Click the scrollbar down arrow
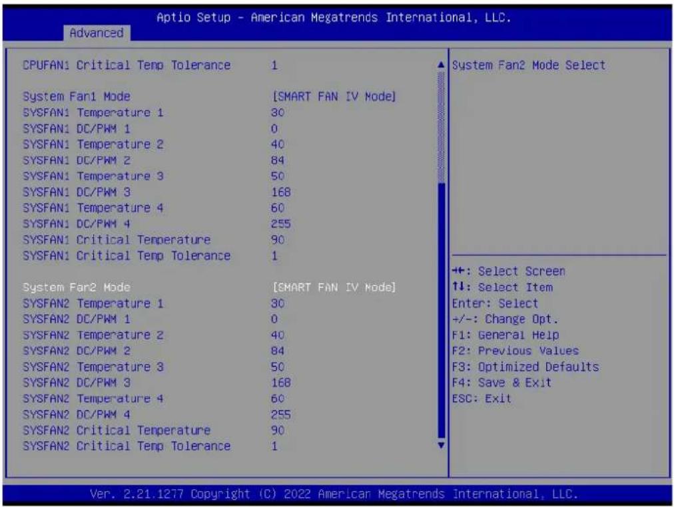 pyautogui.click(x=441, y=446)
